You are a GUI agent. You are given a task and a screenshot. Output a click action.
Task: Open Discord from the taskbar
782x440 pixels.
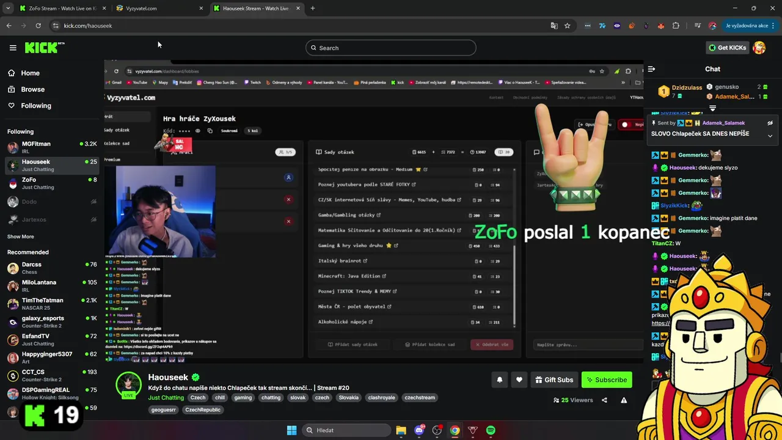click(419, 430)
